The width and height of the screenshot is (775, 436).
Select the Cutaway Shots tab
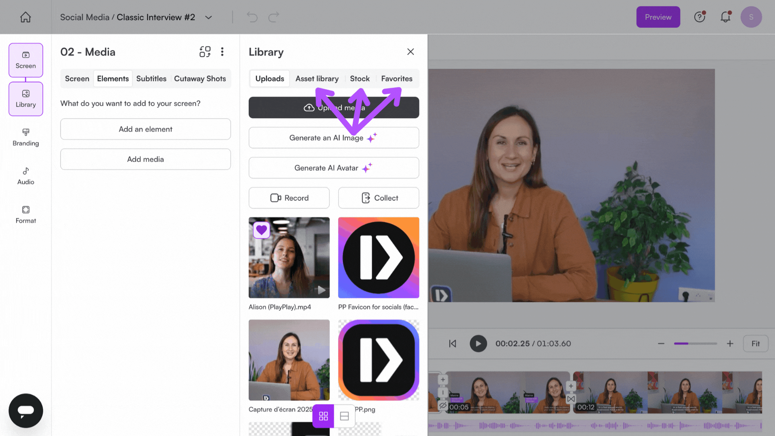pyautogui.click(x=200, y=79)
